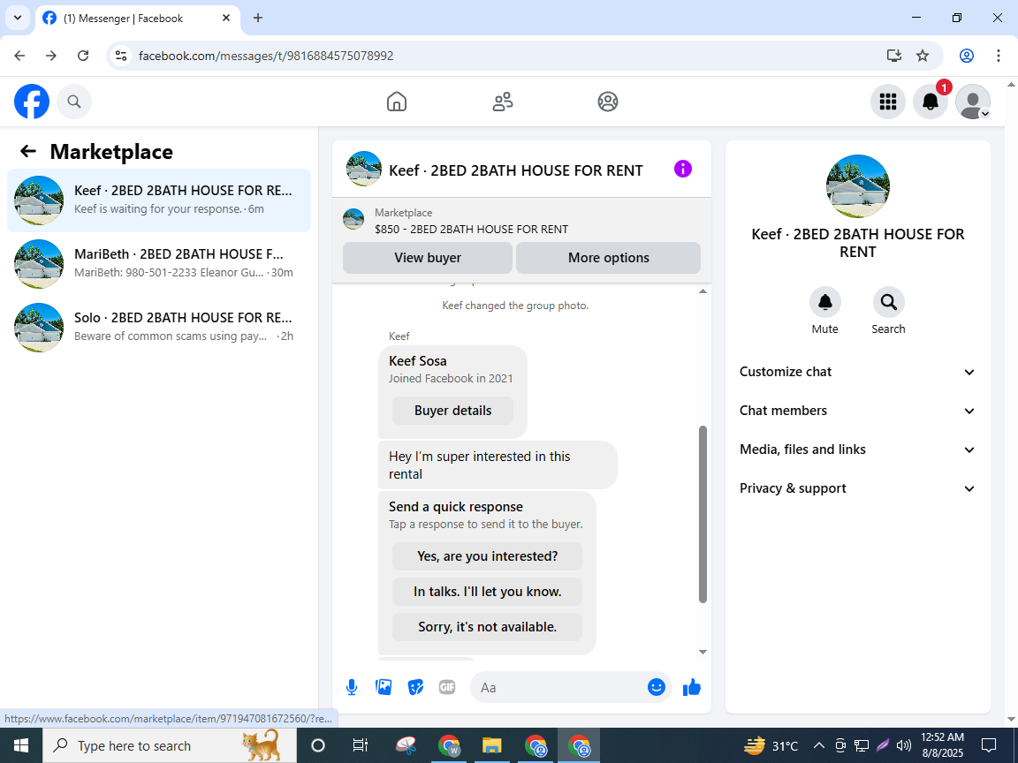Open Chrome profile icon
Screen dimensions: 1018x763
point(967,56)
